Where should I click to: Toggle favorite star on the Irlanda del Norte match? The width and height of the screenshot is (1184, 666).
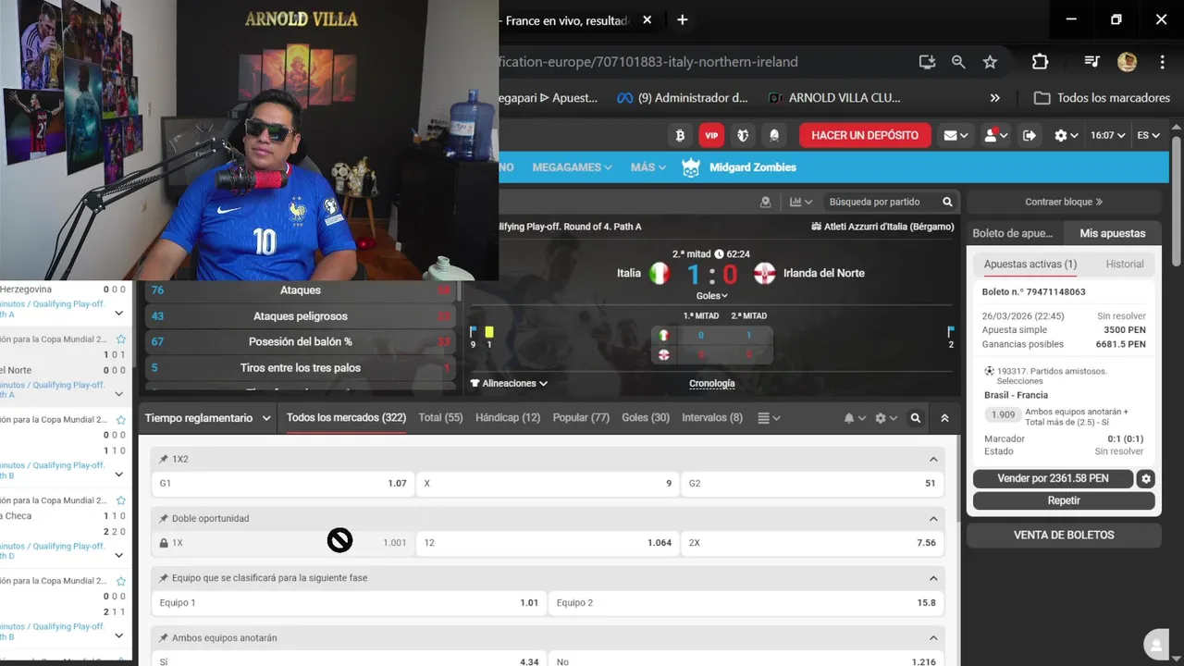point(120,339)
